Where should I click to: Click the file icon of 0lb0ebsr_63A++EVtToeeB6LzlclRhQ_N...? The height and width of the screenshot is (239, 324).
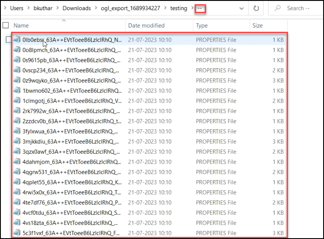click(x=17, y=39)
